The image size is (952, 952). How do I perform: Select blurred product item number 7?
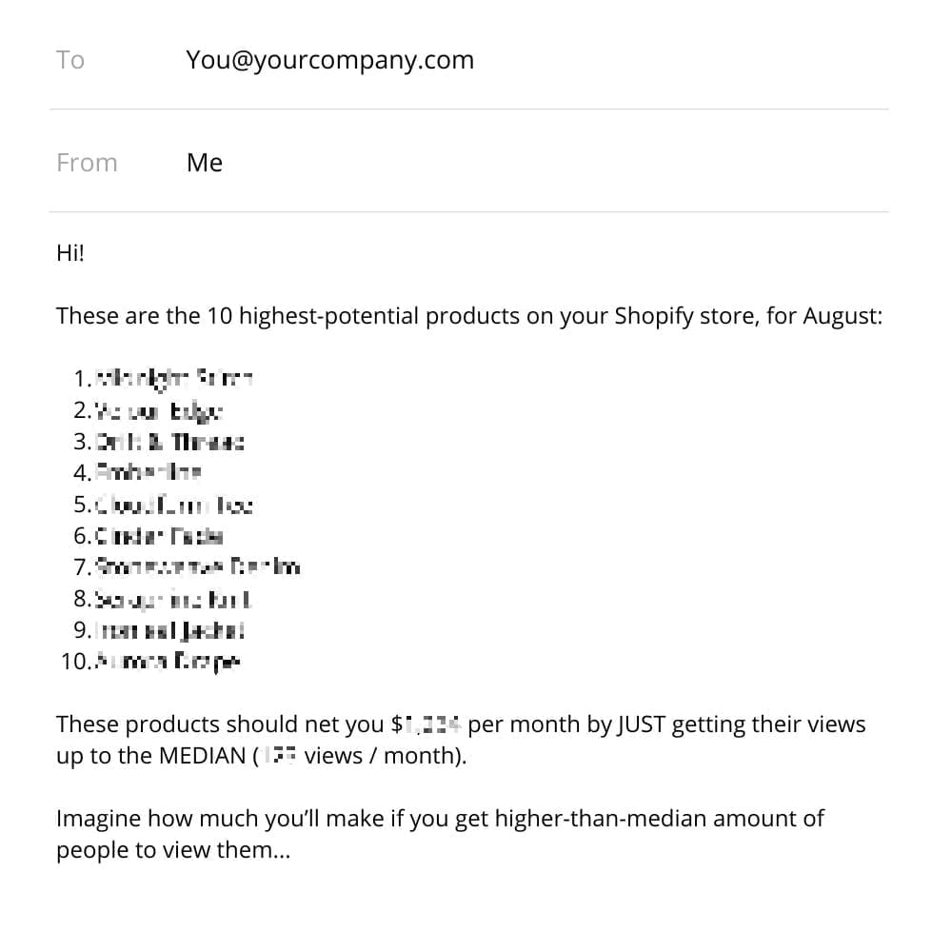coord(198,567)
